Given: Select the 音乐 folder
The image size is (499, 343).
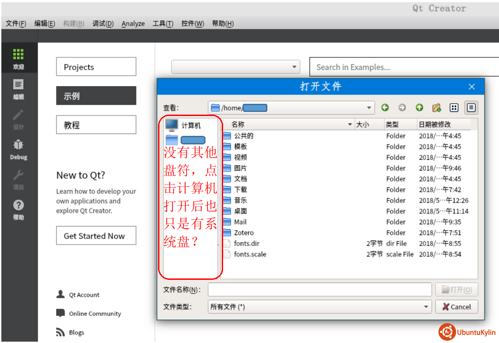Looking at the screenshot, I should pos(235,200).
